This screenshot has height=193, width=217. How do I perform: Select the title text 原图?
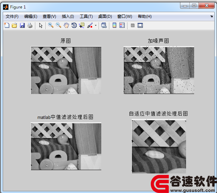tap(66, 41)
